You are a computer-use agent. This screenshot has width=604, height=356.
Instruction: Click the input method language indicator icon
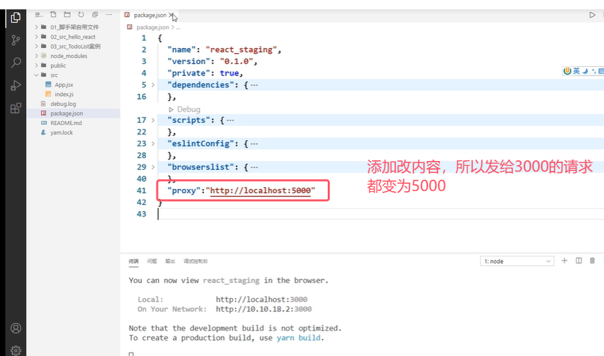577,71
